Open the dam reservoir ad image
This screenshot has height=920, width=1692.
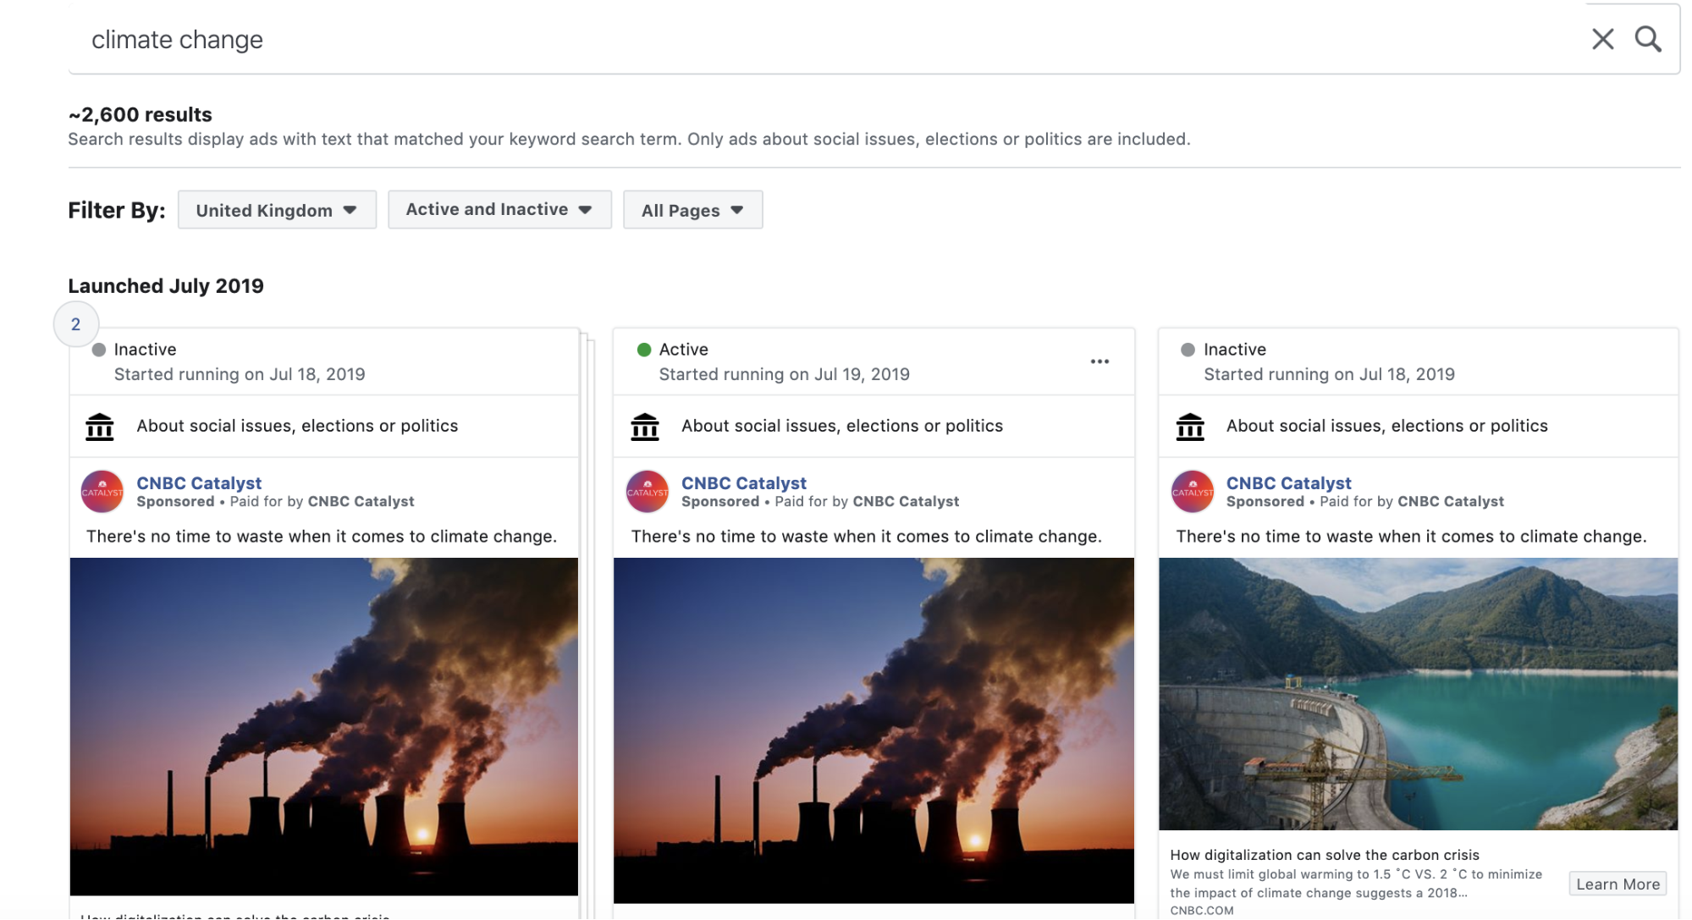(1418, 693)
